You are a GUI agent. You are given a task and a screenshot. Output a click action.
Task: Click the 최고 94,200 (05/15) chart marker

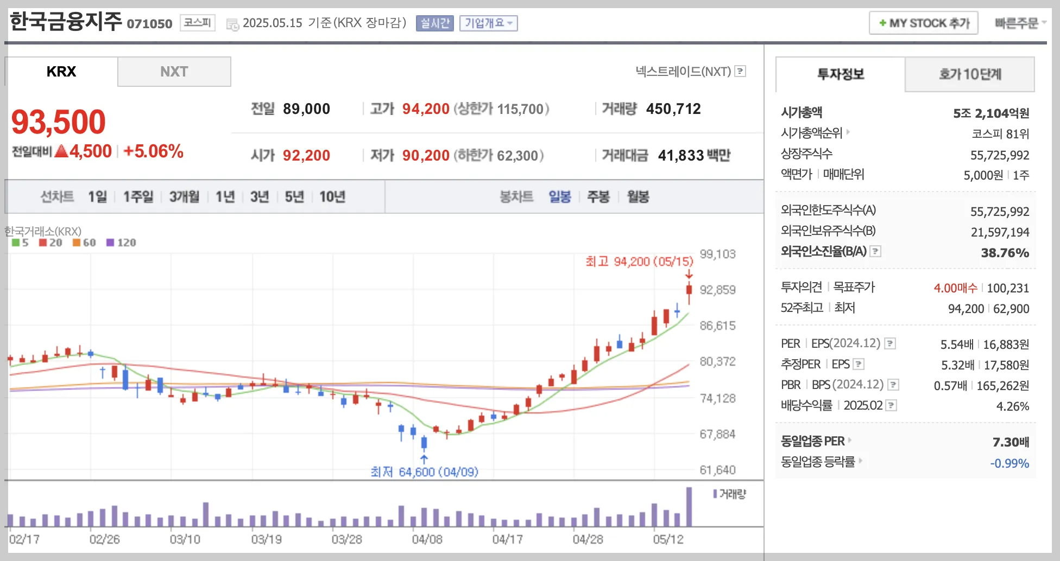pos(639,262)
